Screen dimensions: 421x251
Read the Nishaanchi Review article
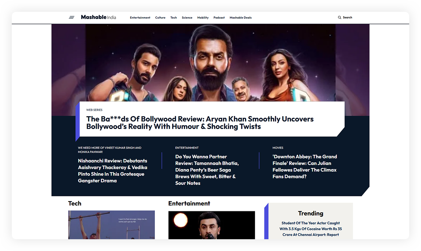coord(112,171)
